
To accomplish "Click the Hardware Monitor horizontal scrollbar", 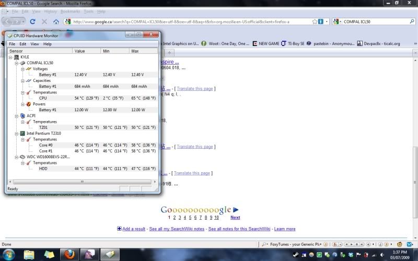I will [x=81, y=182].
